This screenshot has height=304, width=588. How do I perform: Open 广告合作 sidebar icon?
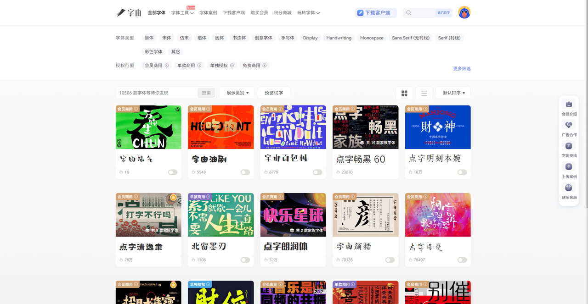coord(569,125)
